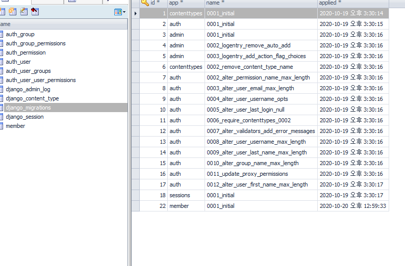Click the applied 3:30:15 cell in row 2
Viewport: 405px width, 266px height.
coord(353,24)
